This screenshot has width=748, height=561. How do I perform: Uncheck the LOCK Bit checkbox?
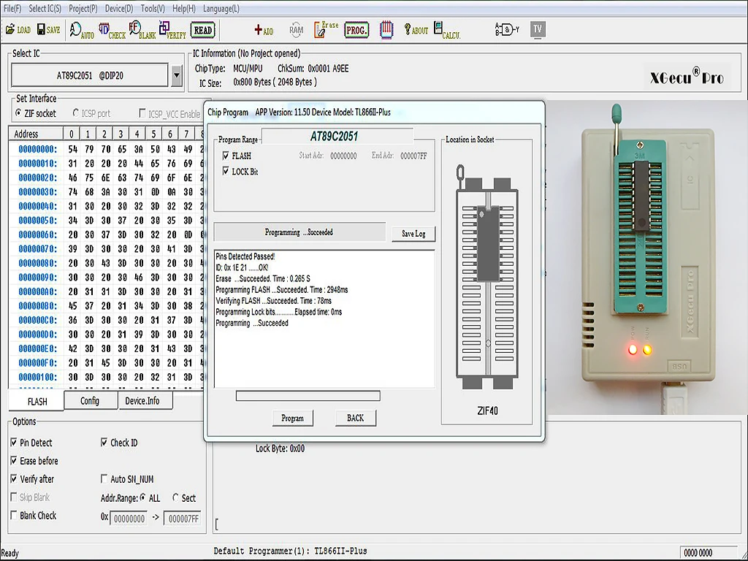[x=226, y=172]
